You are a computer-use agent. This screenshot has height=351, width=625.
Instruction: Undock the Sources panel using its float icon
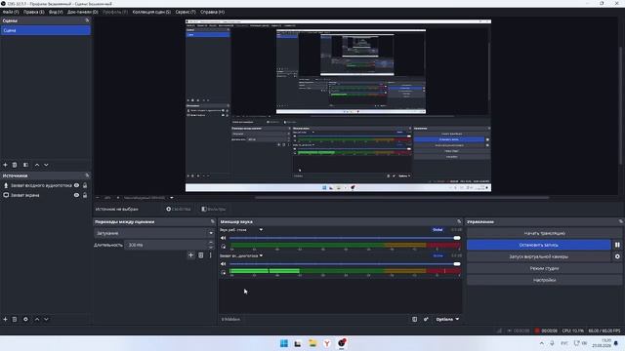pyautogui.click(x=87, y=175)
